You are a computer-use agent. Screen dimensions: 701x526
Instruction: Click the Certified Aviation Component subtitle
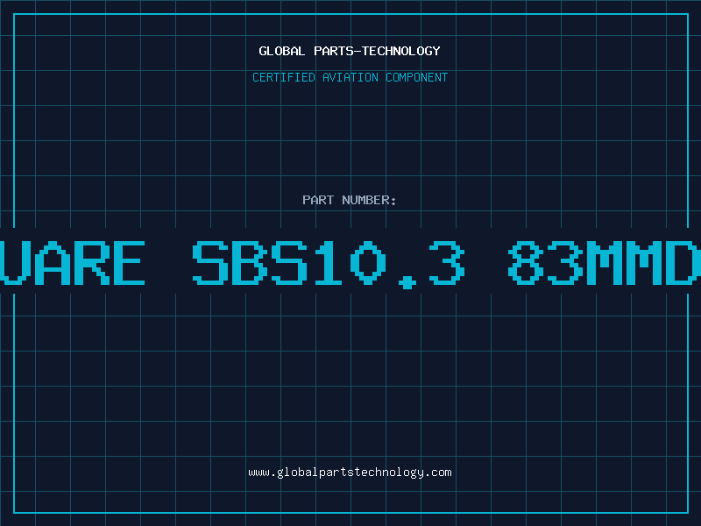[350, 77]
